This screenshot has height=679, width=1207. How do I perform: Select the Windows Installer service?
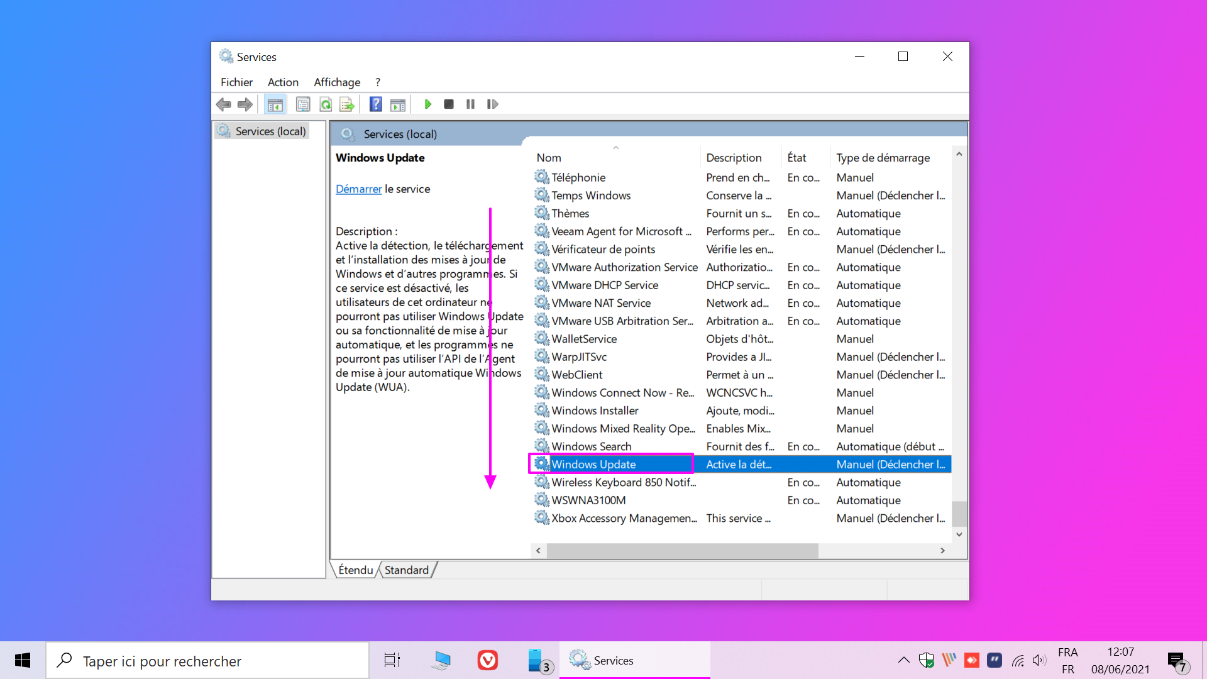coord(742,411)
